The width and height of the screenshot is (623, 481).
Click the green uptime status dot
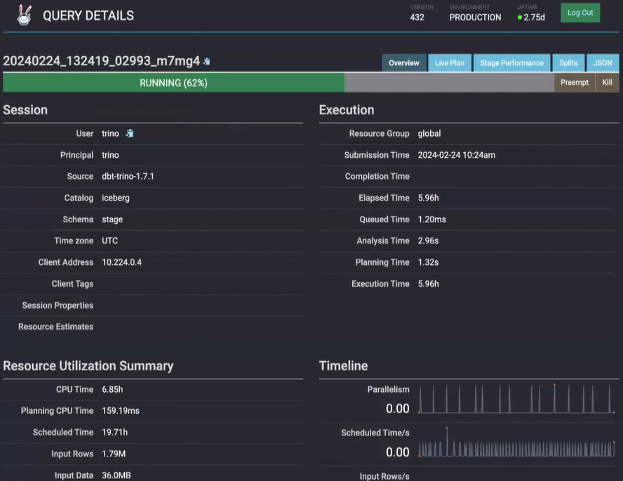(520, 18)
